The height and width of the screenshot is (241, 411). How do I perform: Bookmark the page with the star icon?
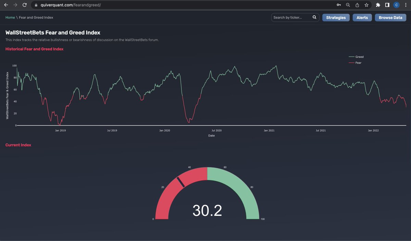[366, 5]
